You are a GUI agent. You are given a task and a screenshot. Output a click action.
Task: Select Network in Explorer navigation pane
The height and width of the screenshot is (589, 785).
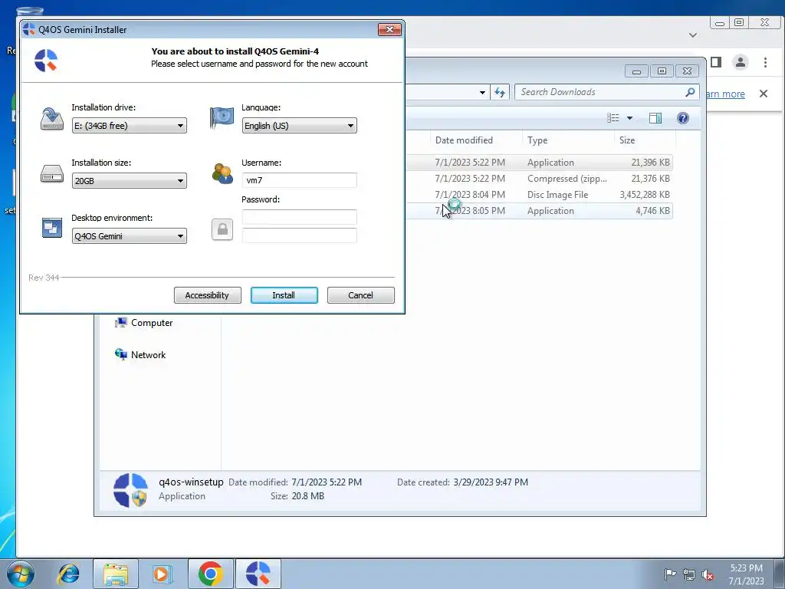click(x=140, y=355)
